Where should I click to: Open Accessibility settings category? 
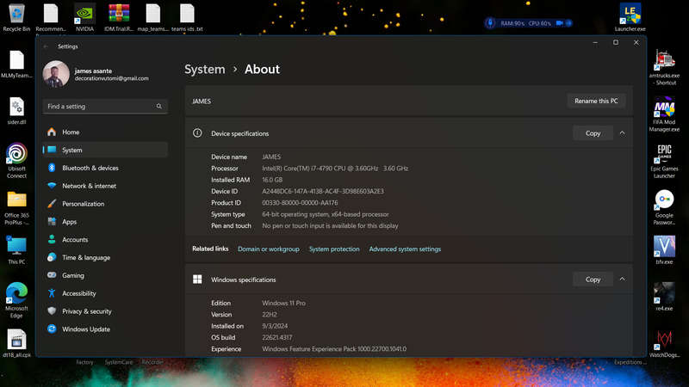pos(105,293)
